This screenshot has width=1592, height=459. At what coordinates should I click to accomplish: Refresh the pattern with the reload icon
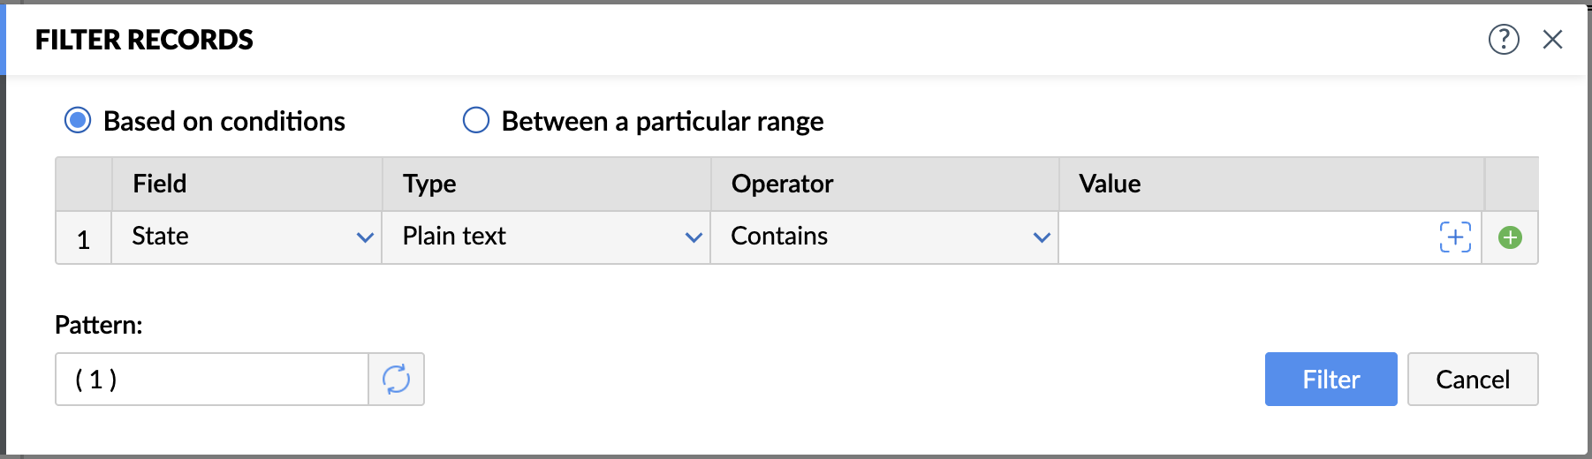tap(396, 380)
